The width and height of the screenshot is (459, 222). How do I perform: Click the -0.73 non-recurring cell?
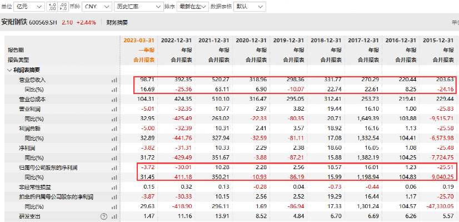335,187
